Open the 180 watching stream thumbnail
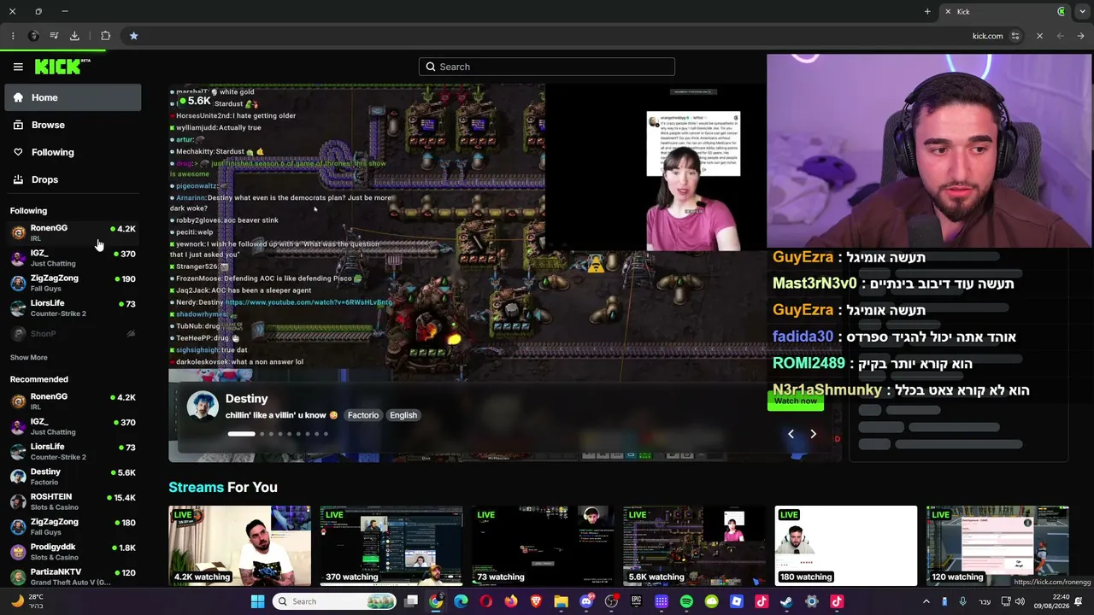 [846, 546]
